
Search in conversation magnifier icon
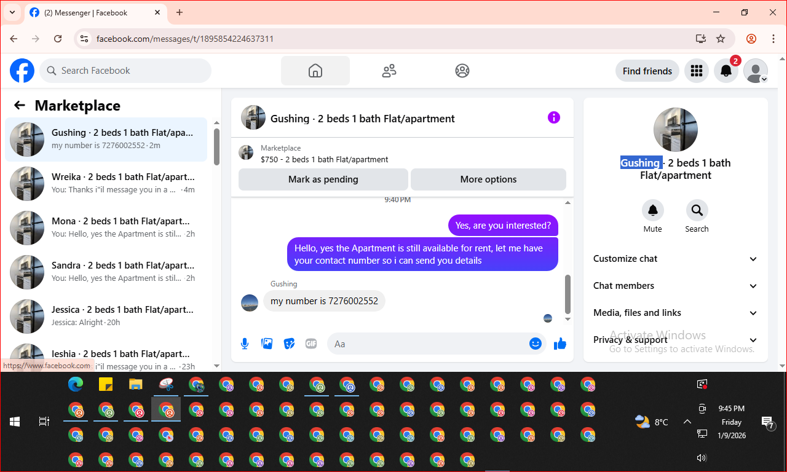click(x=697, y=210)
